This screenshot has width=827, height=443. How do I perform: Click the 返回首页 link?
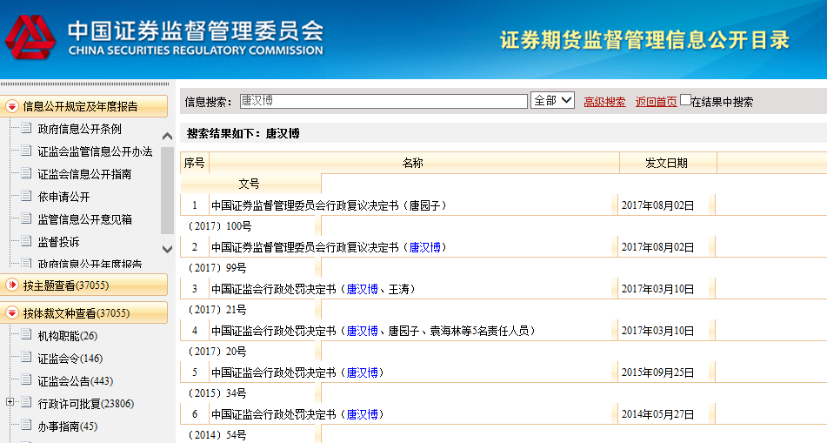656,102
